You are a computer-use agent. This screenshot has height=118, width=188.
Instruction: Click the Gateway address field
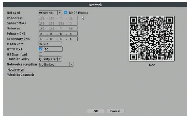pyautogui.click(x=58, y=28)
